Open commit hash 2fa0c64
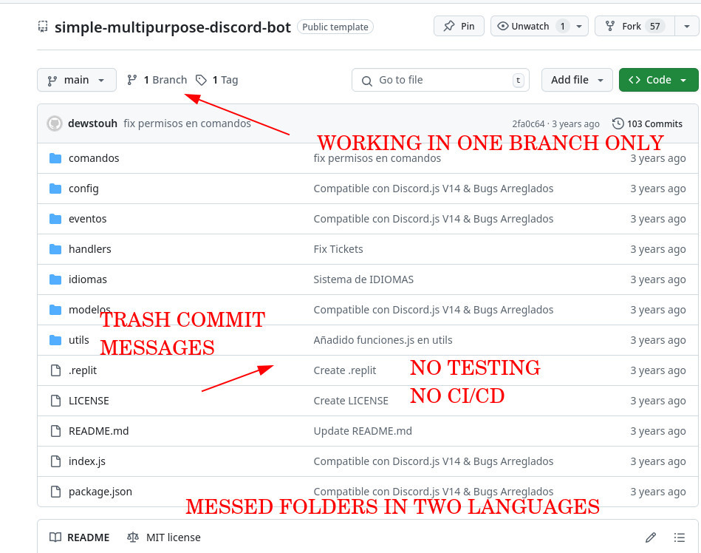 (x=528, y=124)
